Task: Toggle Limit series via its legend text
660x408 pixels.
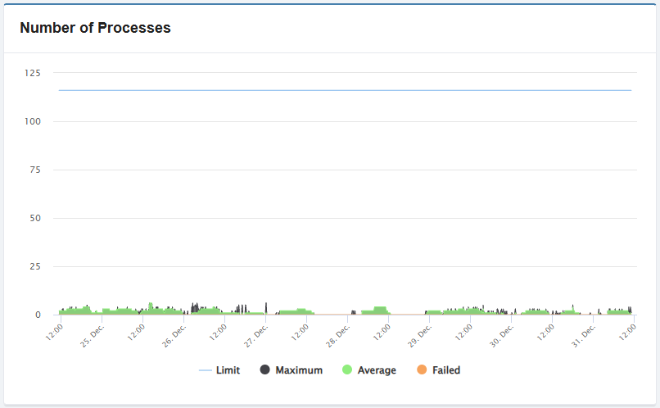Action: pos(228,370)
